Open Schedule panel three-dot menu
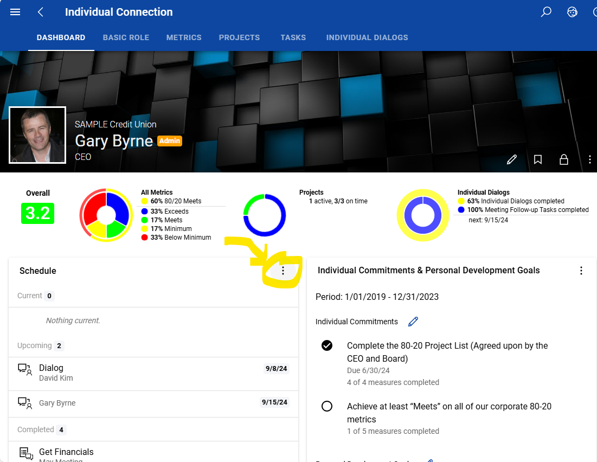 (283, 271)
